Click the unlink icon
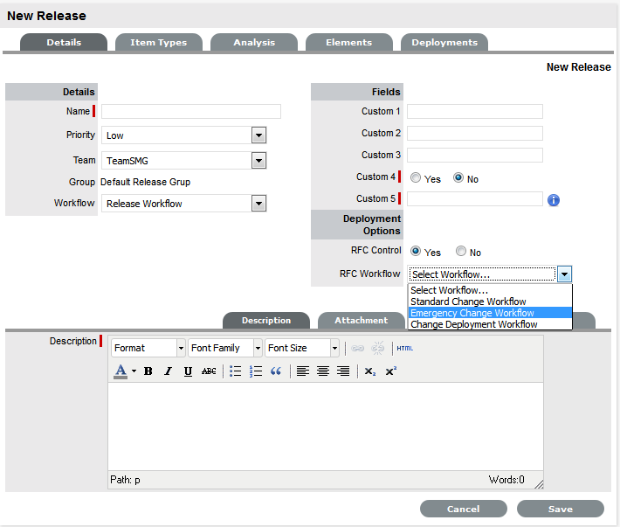This screenshot has height=527, width=620. [x=377, y=348]
